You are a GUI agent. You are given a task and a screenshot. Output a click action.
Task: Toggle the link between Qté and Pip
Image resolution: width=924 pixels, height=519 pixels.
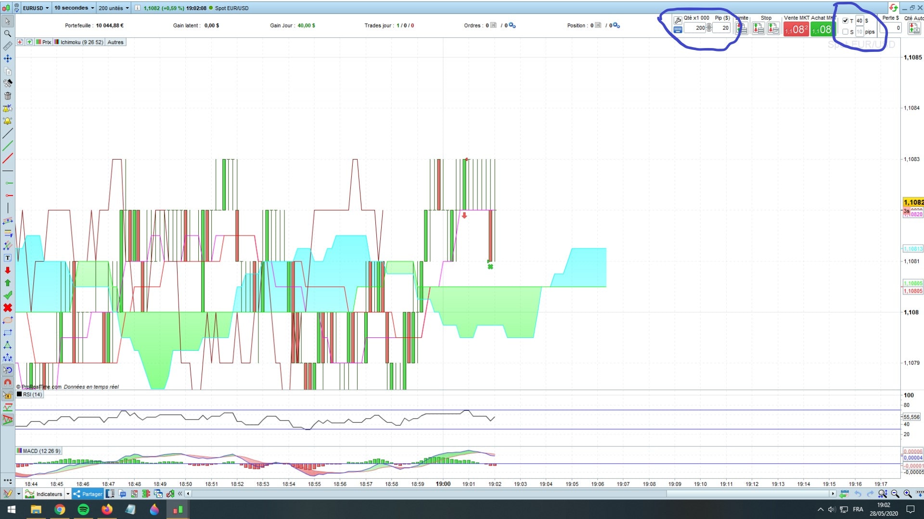(x=709, y=28)
